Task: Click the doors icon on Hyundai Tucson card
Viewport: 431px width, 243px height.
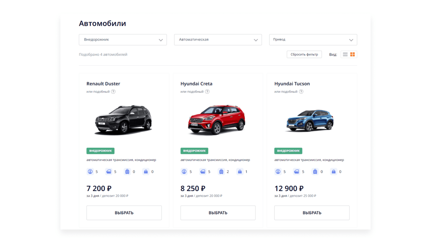Action: click(297, 172)
